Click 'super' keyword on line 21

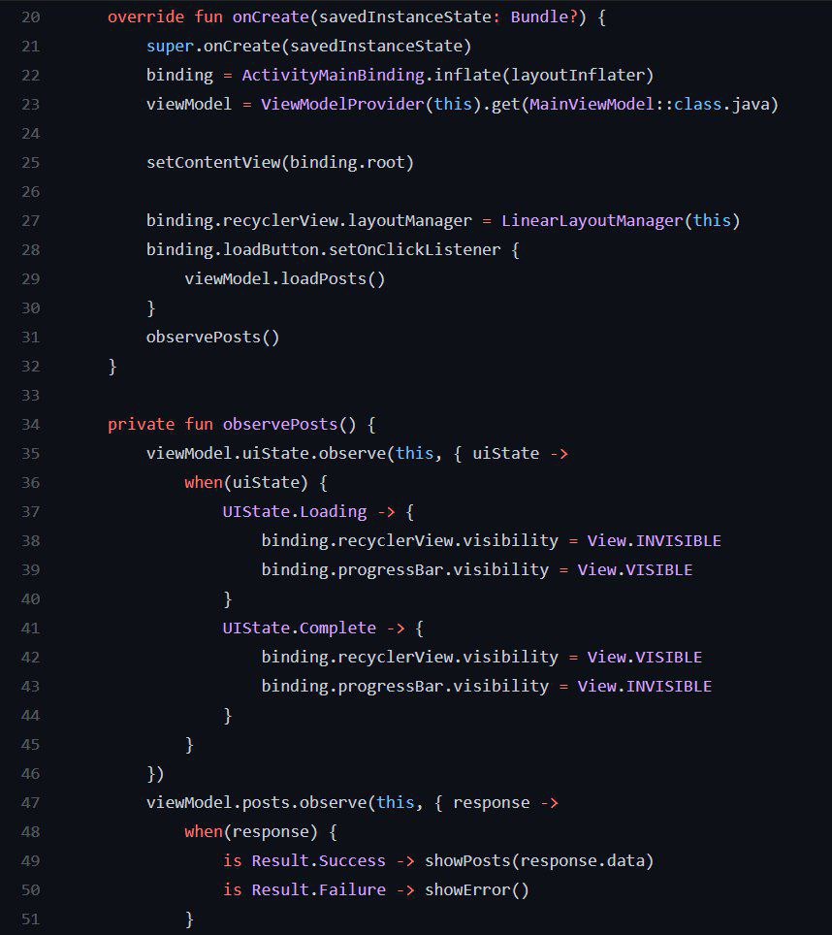coord(170,46)
